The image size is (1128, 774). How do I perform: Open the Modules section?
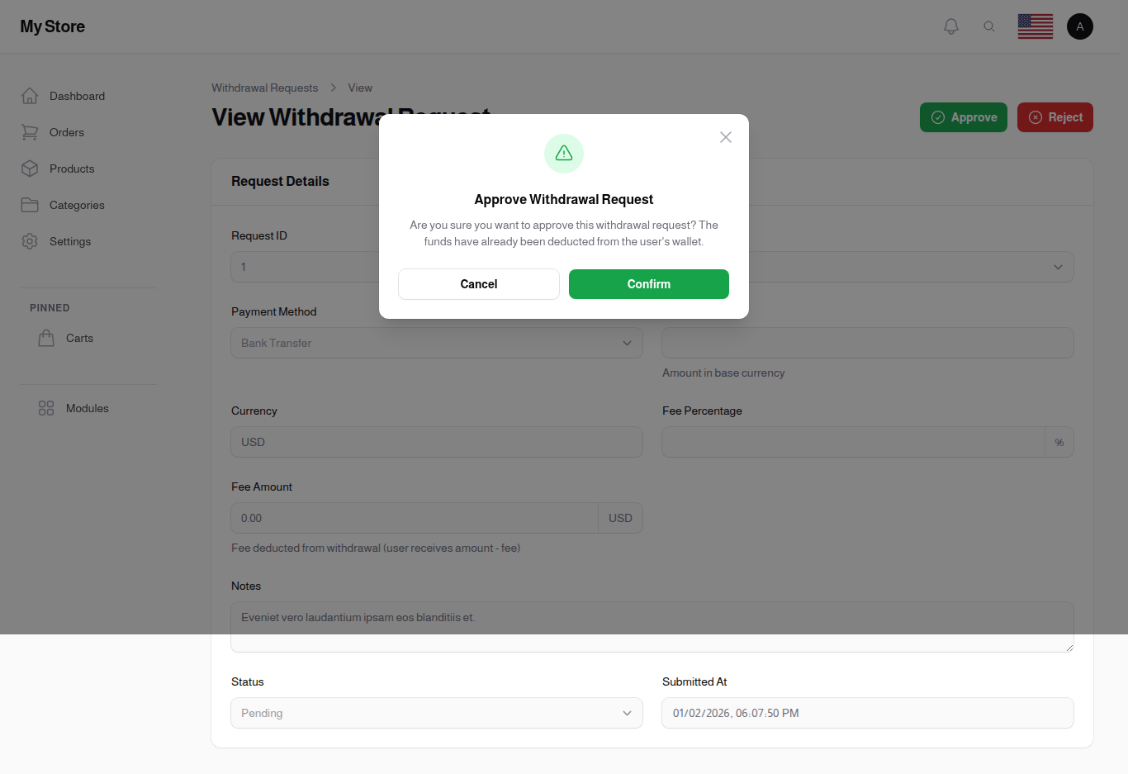click(87, 407)
